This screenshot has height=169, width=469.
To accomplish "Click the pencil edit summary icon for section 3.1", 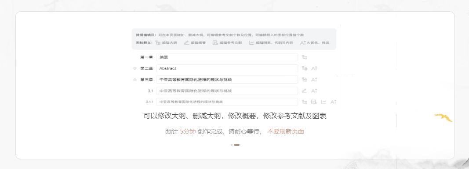I will click(304, 91).
